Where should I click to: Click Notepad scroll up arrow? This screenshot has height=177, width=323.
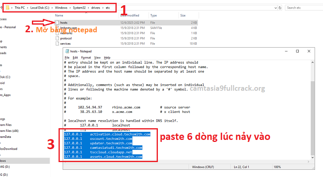click(313, 62)
